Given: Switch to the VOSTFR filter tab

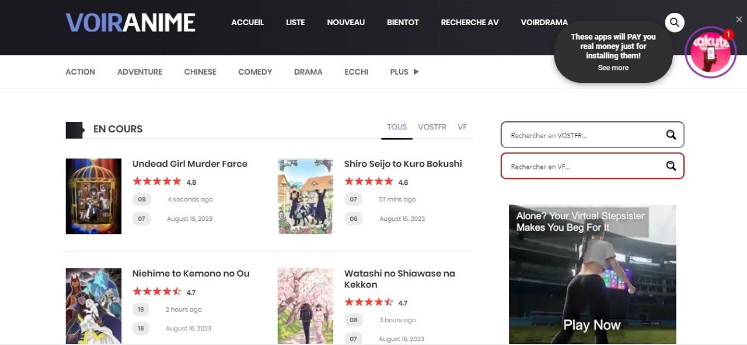Looking at the screenshot, I should click(432, 127).
